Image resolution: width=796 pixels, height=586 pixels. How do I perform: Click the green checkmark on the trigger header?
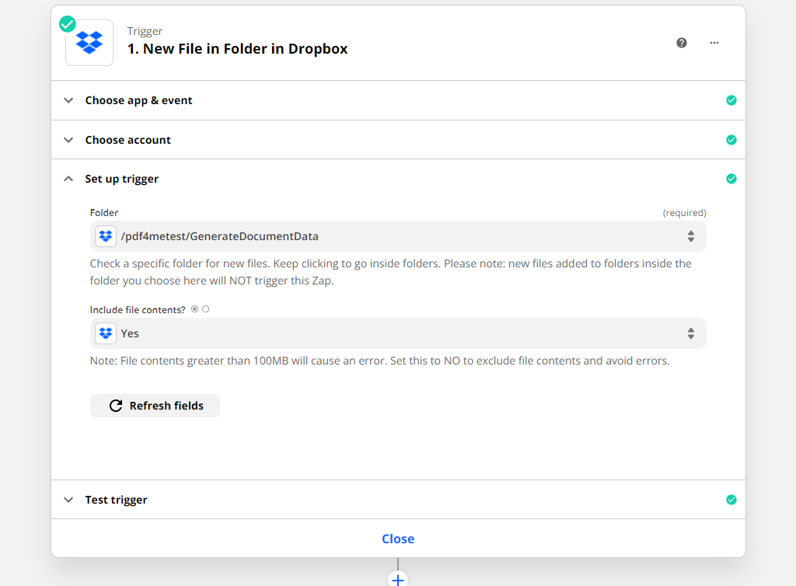[x=67, y=24]
